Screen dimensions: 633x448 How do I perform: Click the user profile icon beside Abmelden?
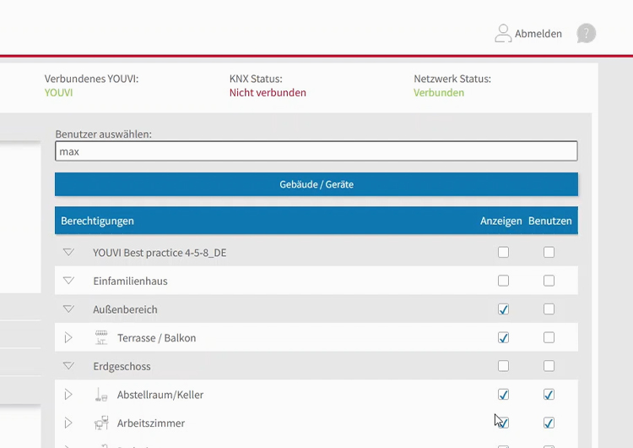503,33
